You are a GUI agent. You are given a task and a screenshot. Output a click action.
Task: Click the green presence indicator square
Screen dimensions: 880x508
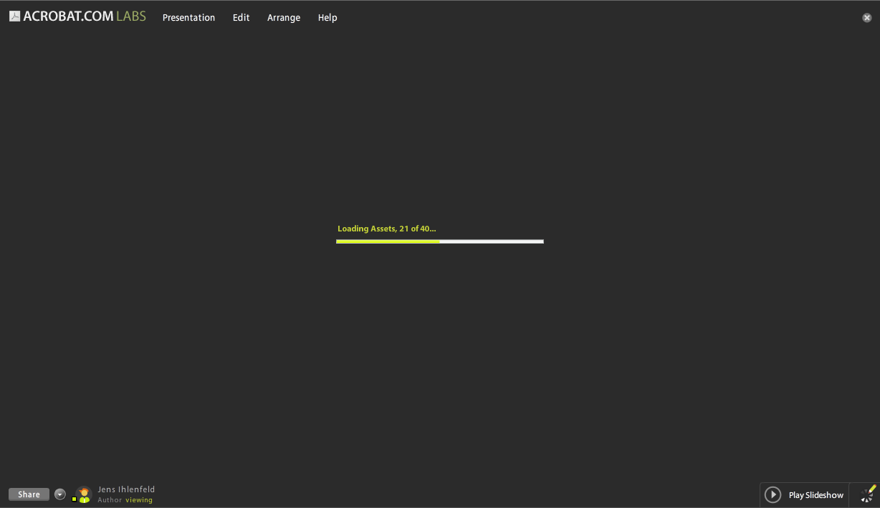click(x=75, y=499)
